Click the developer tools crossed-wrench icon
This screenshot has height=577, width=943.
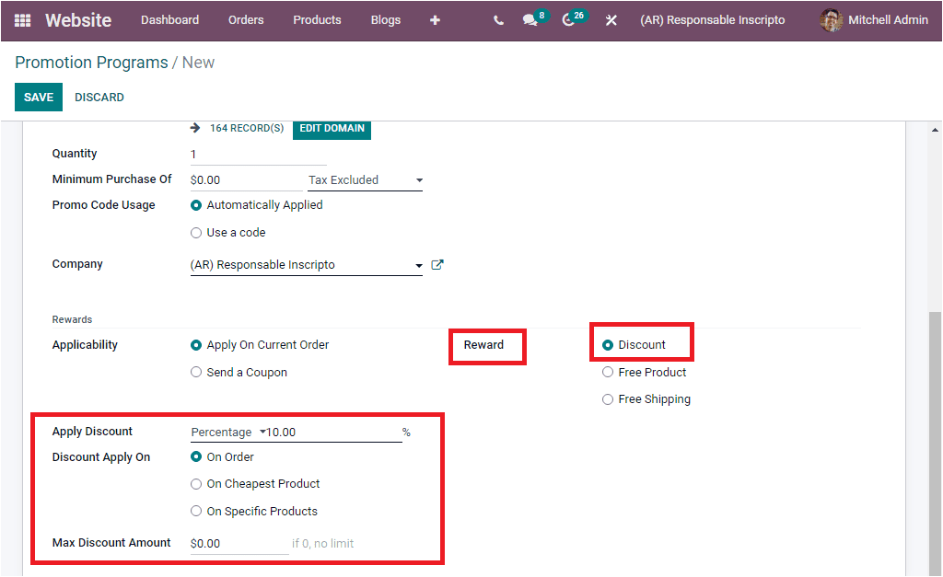click(x=611, y=20)
